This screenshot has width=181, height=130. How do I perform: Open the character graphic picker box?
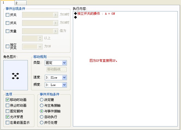point(16,75)
